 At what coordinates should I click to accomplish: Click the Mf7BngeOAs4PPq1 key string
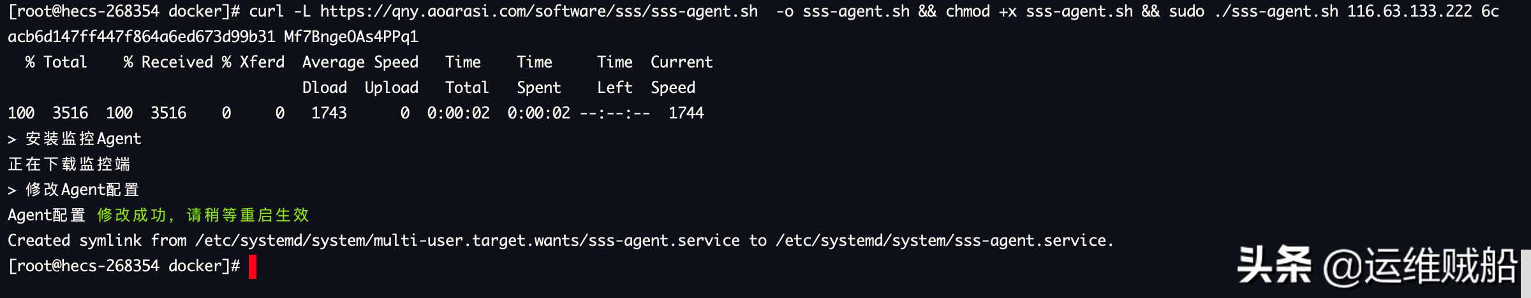(x=351, y=37)
